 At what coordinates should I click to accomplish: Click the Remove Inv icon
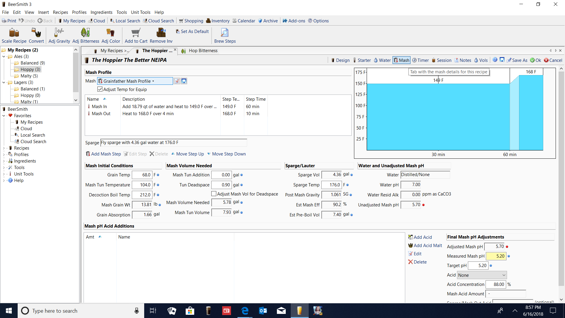coord(161,35)
